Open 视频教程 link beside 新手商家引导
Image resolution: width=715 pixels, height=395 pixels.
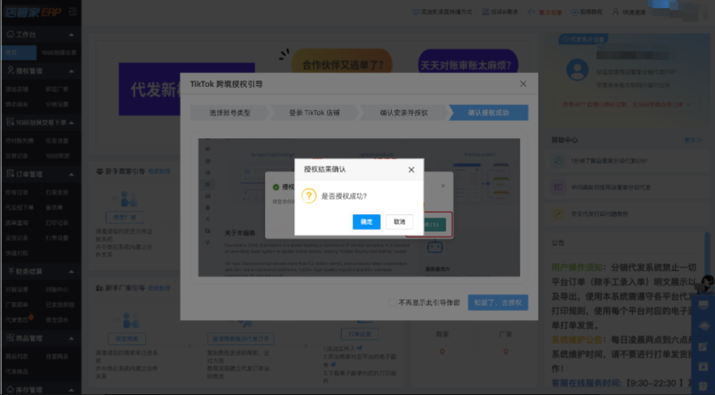click(x=158, y=172)
